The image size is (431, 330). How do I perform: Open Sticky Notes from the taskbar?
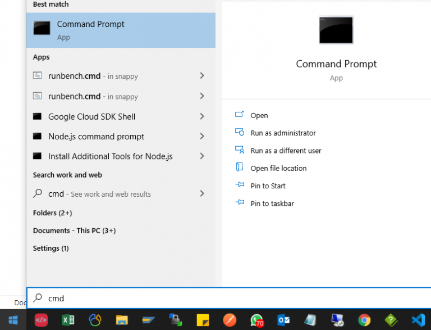(x=203, y=320)
